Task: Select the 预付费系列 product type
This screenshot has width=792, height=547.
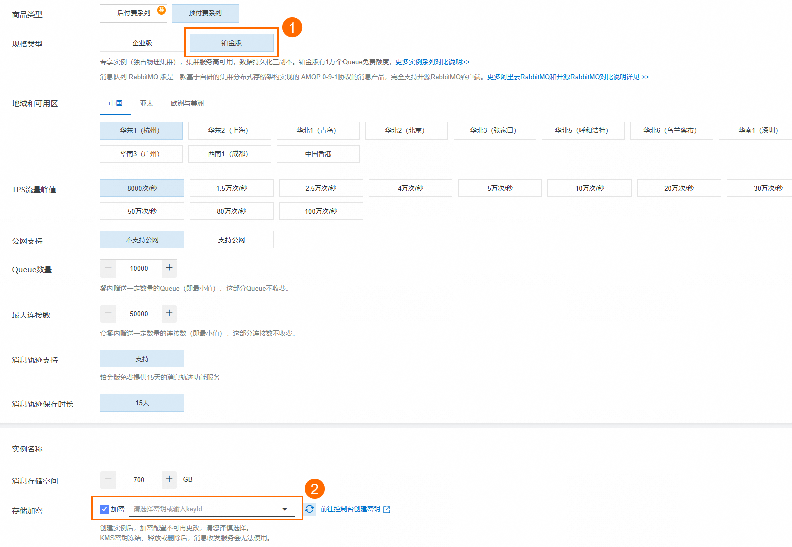Action: click(x=205, y=13)
